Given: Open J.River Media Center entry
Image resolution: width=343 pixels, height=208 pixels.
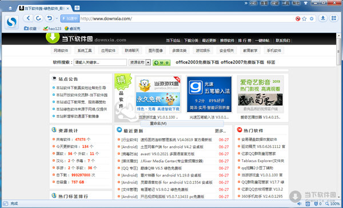Looking at the screenshot, I should click(x=171, y=161).
